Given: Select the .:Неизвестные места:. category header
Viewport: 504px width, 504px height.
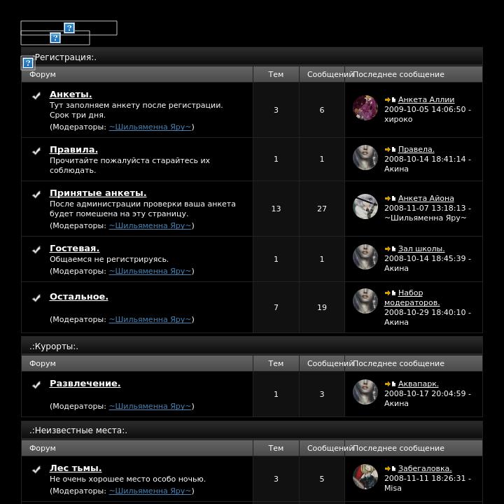Looking at the screenshot, I should click(252, 430).
